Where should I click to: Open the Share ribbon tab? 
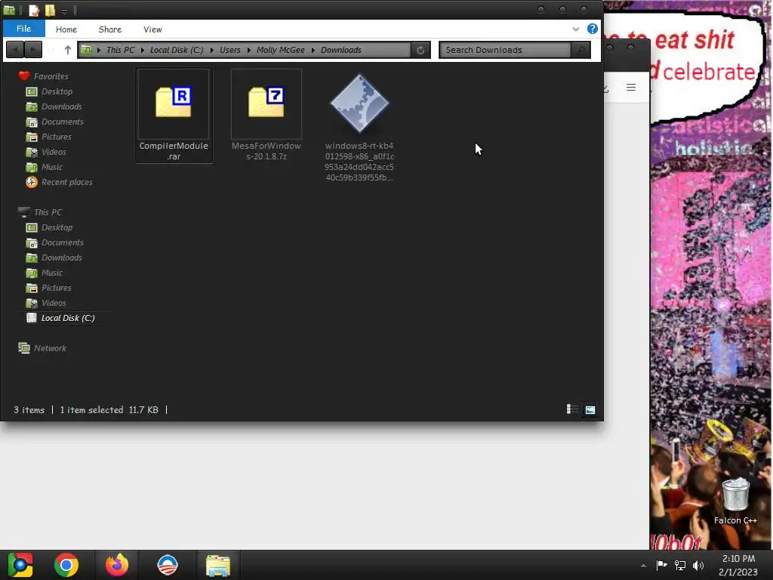click(x=110, y=29)
